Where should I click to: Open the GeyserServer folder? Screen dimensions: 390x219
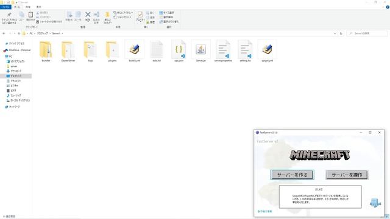(x=68, y=51)
